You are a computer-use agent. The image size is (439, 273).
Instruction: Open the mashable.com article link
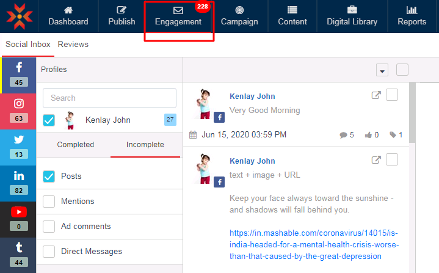tap(314, 244)
